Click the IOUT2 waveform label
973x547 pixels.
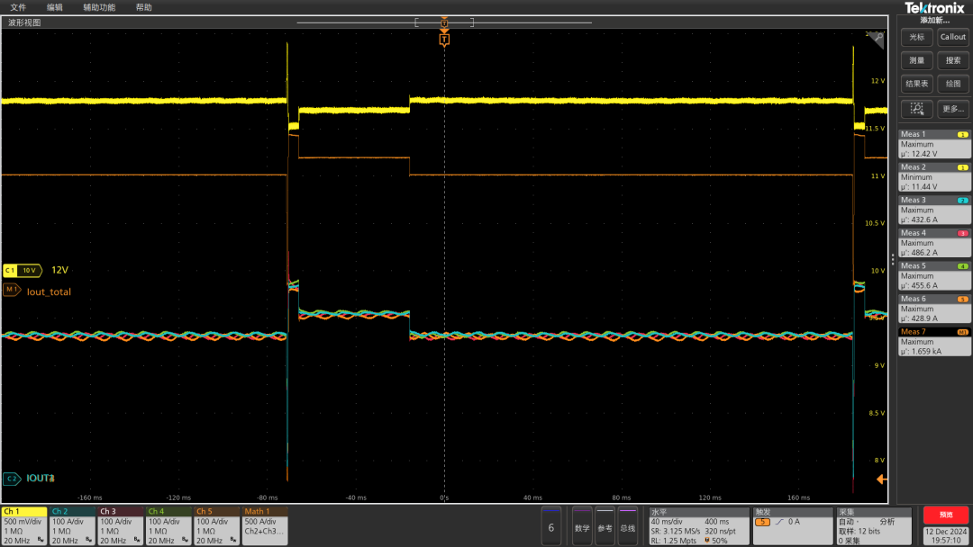[41, 479]
